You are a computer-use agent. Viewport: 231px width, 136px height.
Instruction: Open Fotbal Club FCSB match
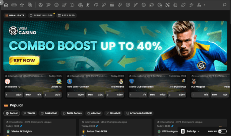click(97, 131)
